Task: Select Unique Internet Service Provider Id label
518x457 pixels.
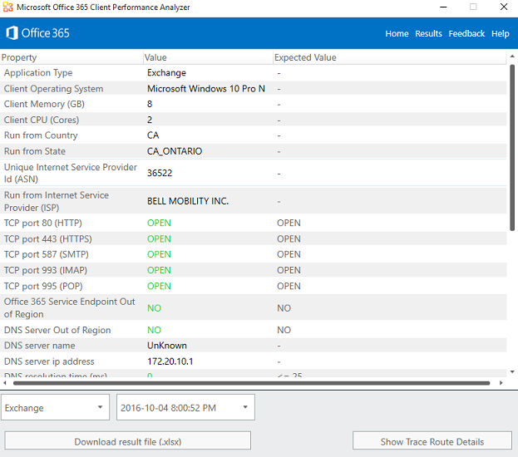Action: (70, 173)
